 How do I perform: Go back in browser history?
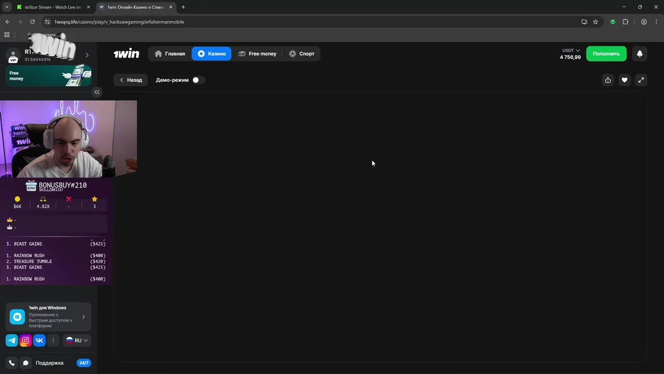tap(7, 22)
